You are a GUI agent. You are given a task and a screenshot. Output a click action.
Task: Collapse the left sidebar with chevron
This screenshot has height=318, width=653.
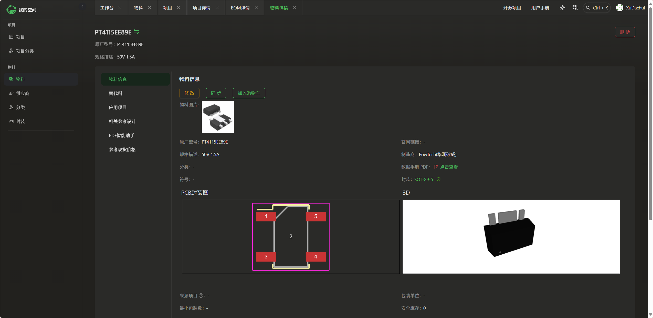tap(82, 6)
